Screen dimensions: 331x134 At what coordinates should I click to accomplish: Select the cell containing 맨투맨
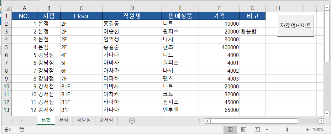(x=180, y=110)
